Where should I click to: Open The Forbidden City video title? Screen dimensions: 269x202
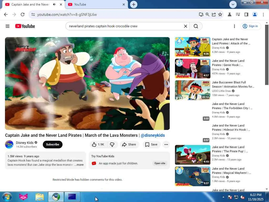point(232,106)
